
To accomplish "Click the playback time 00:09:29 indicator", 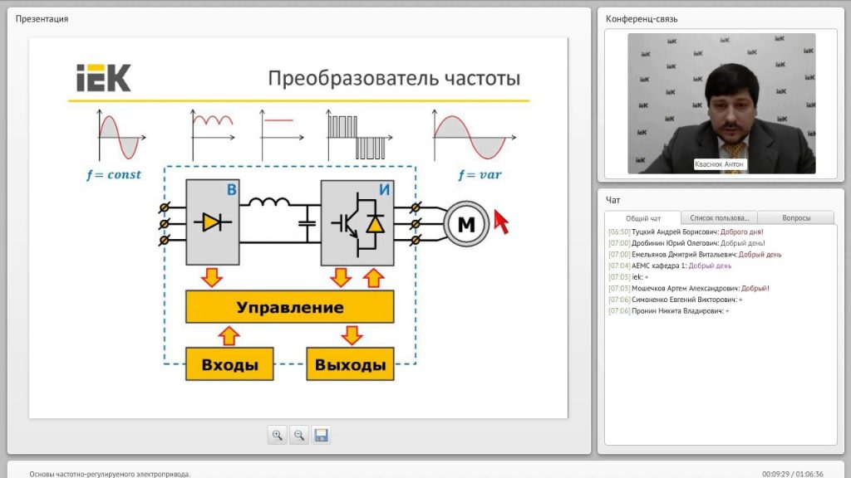I will click(775, 474).
